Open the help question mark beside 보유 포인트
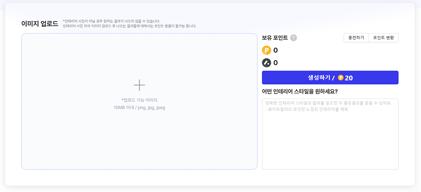The width and height of the screenshot is (421, 192). point(294,38)
